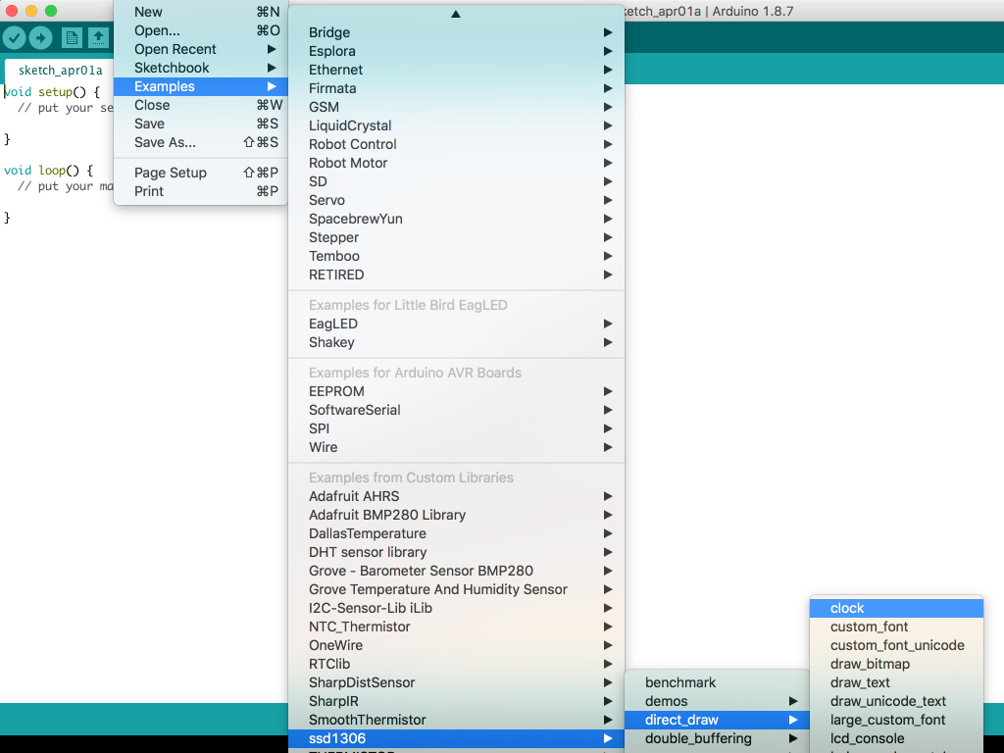Open RTClib examples entry

[x=457, y=664]
